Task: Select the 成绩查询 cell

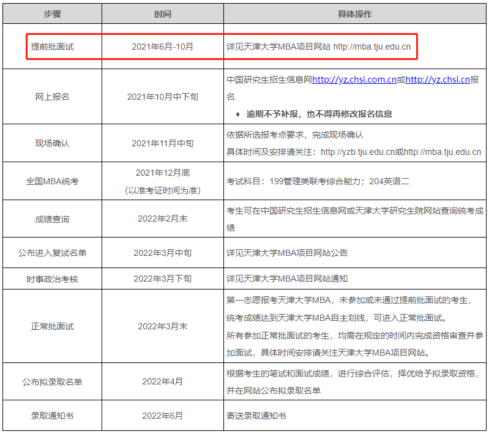Action: 52,219
